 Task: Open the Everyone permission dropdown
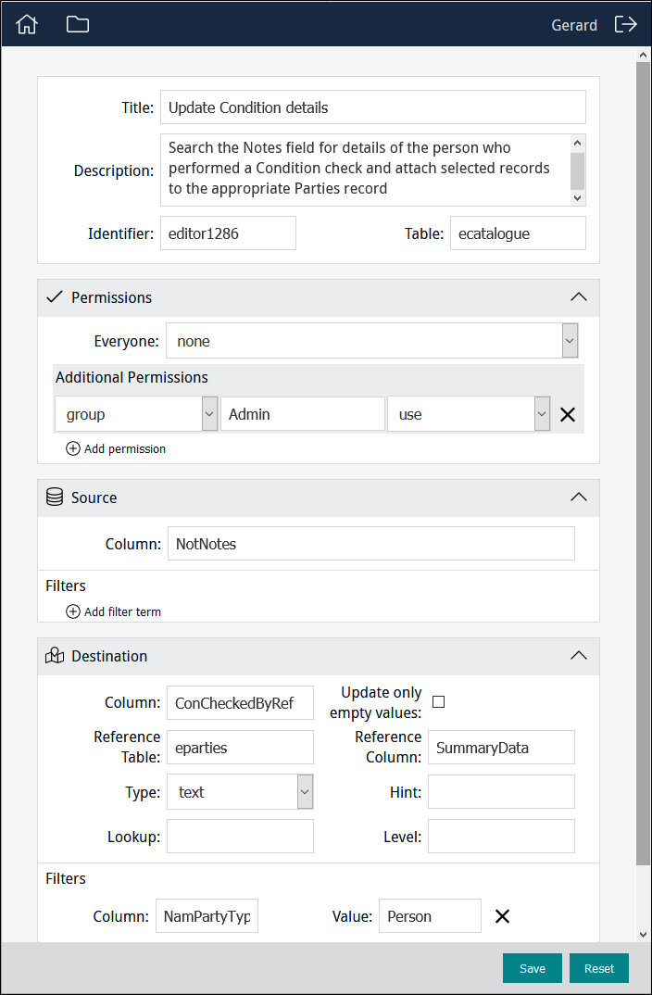(570, 341)
